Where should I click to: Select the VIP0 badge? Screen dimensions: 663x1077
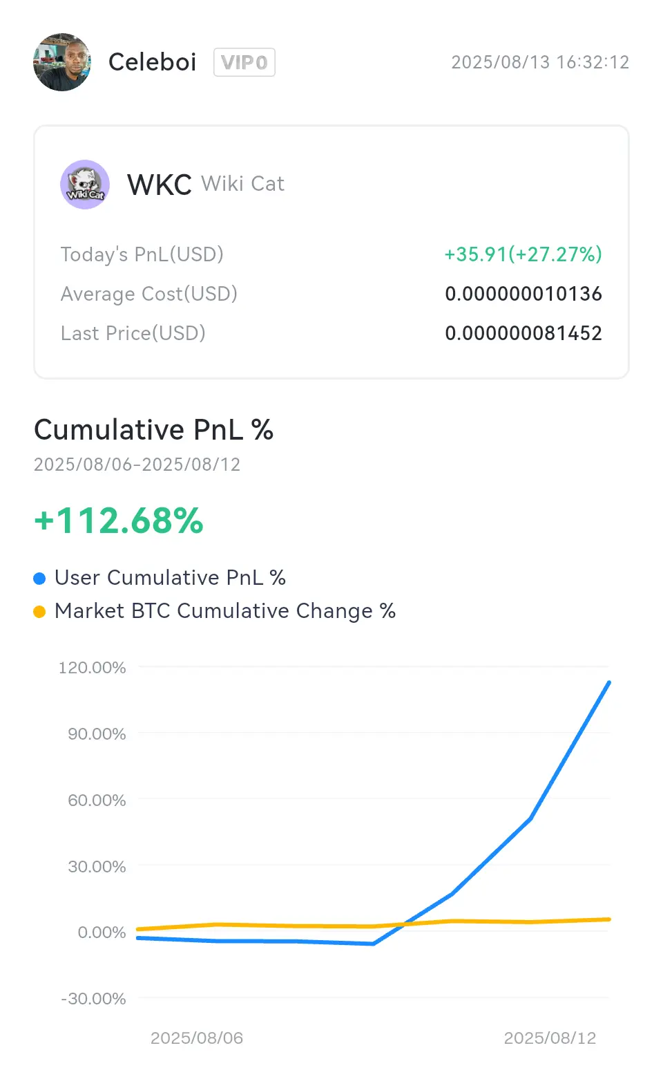coord(244,62)
